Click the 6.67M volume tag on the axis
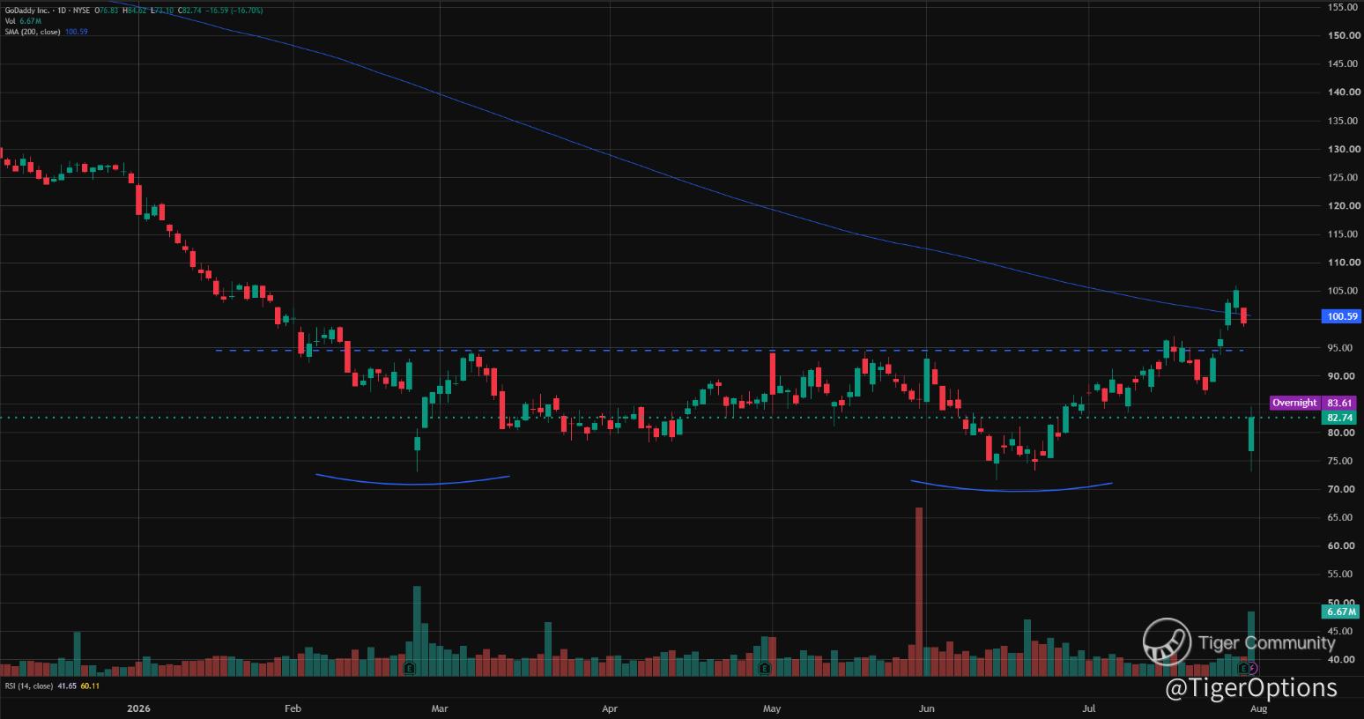This screenshot has height=719, width=1364. (x=1340, y=612)
